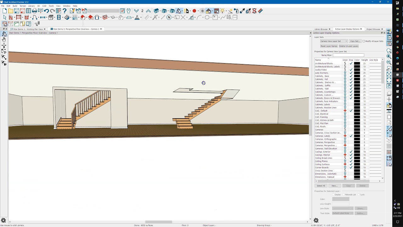The width and height of the screenshot is (403, 227).
Task: Click the Reset Layer Names button
Action: point(329,46)
